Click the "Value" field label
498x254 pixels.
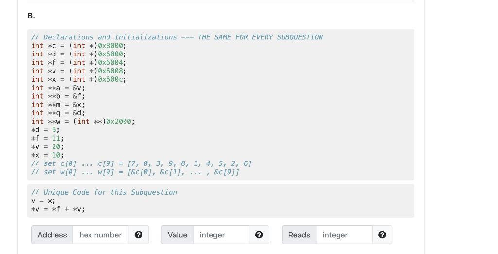tap(178, 235)
